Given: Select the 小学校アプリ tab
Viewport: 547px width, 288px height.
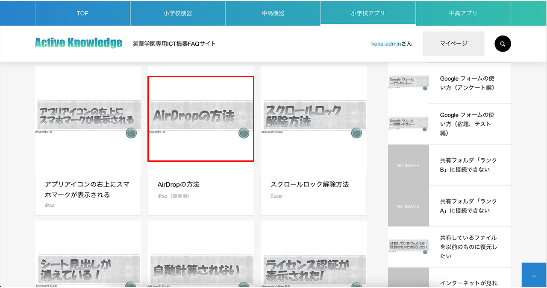Looking at the screenshot, I should click(368, 13).
